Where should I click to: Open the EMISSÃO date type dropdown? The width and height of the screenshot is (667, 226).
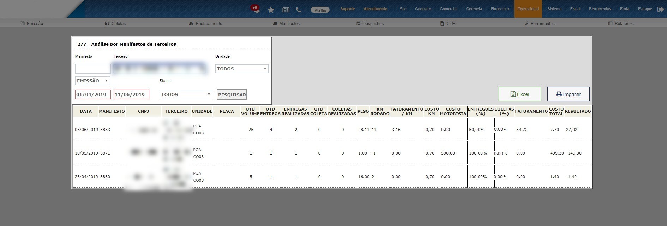(x=92, y=81)
